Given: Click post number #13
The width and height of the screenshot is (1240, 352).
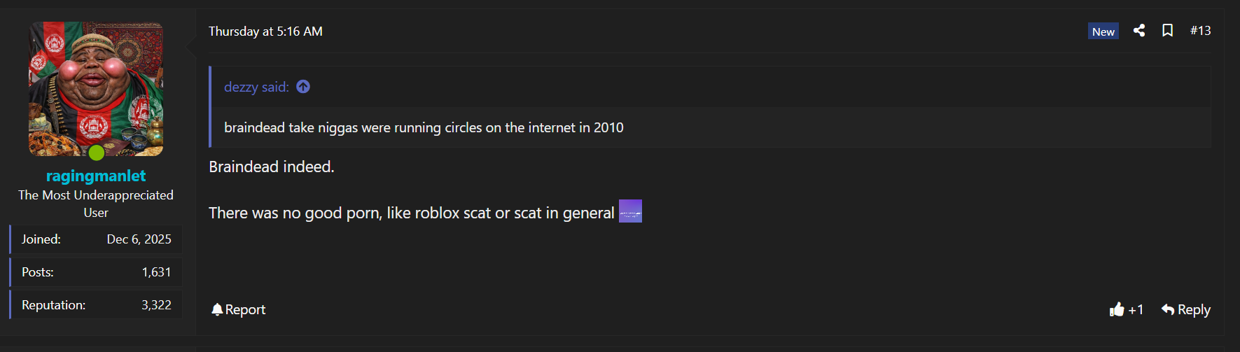Looking at the screenshot, I should pyautogui.click(x=1200, y=31).
